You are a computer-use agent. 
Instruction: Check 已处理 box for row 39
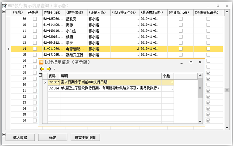[35, 19]
